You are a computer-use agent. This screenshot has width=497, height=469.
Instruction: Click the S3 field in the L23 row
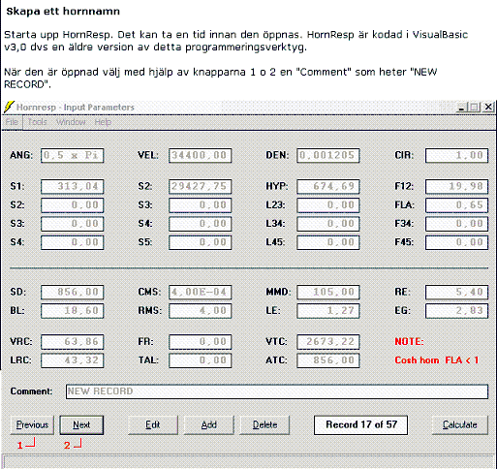(x=201, y=205)
